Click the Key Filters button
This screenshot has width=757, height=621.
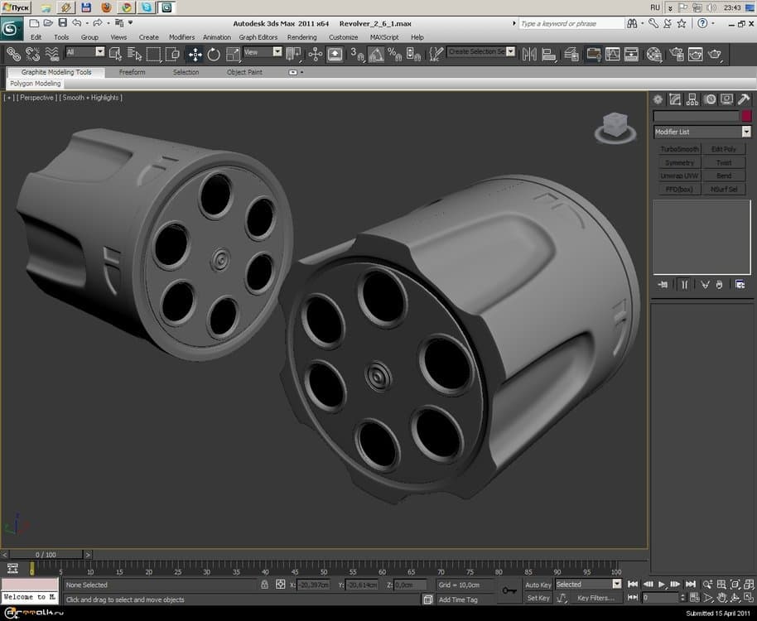coord(595,598)
